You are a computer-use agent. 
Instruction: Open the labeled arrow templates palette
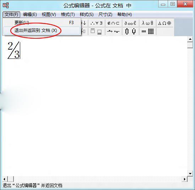pos(113,31)
